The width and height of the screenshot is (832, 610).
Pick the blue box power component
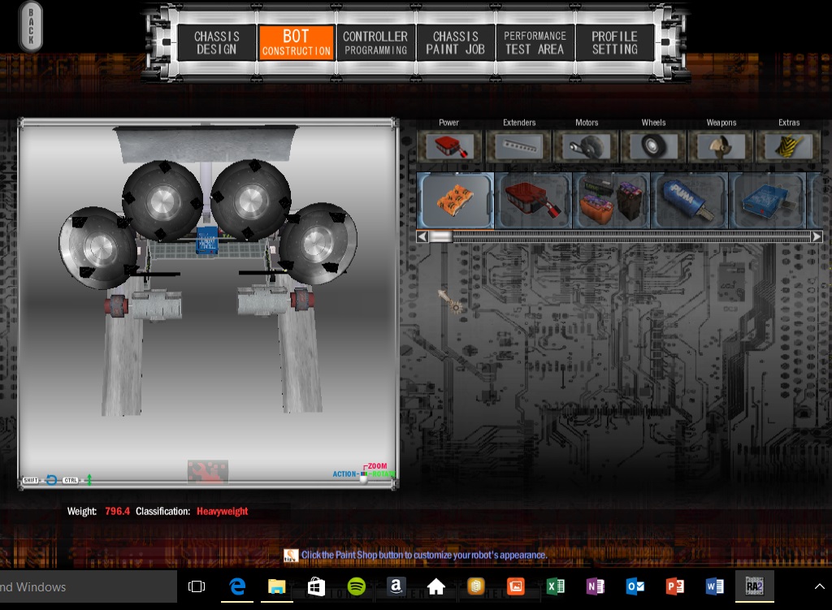pyautogui.click(x=767, y=201)
